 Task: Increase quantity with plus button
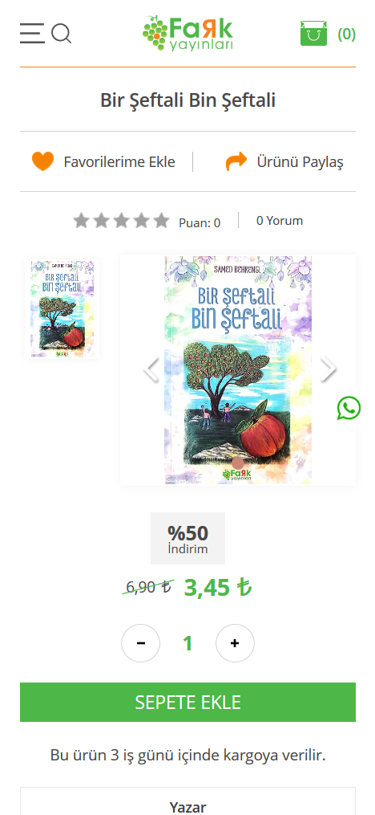(x=235, y=643)
